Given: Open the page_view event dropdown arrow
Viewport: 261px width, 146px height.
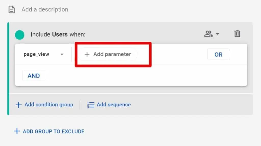Looking at the screenshot, I should (62, 54).
